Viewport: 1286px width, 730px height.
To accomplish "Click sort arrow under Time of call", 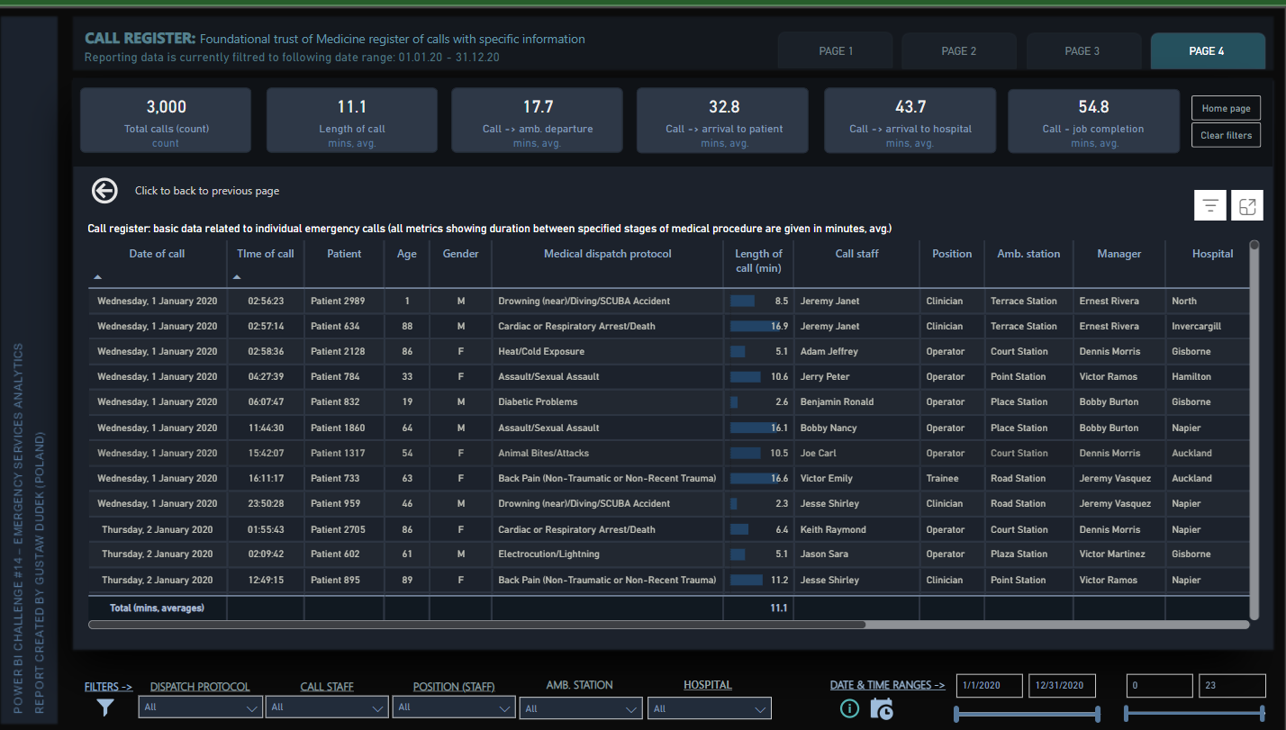I will tap(238, 276).
